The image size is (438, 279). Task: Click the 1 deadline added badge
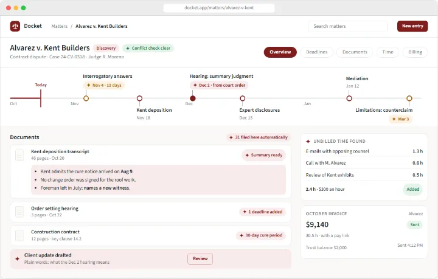[x=263, y=212]
